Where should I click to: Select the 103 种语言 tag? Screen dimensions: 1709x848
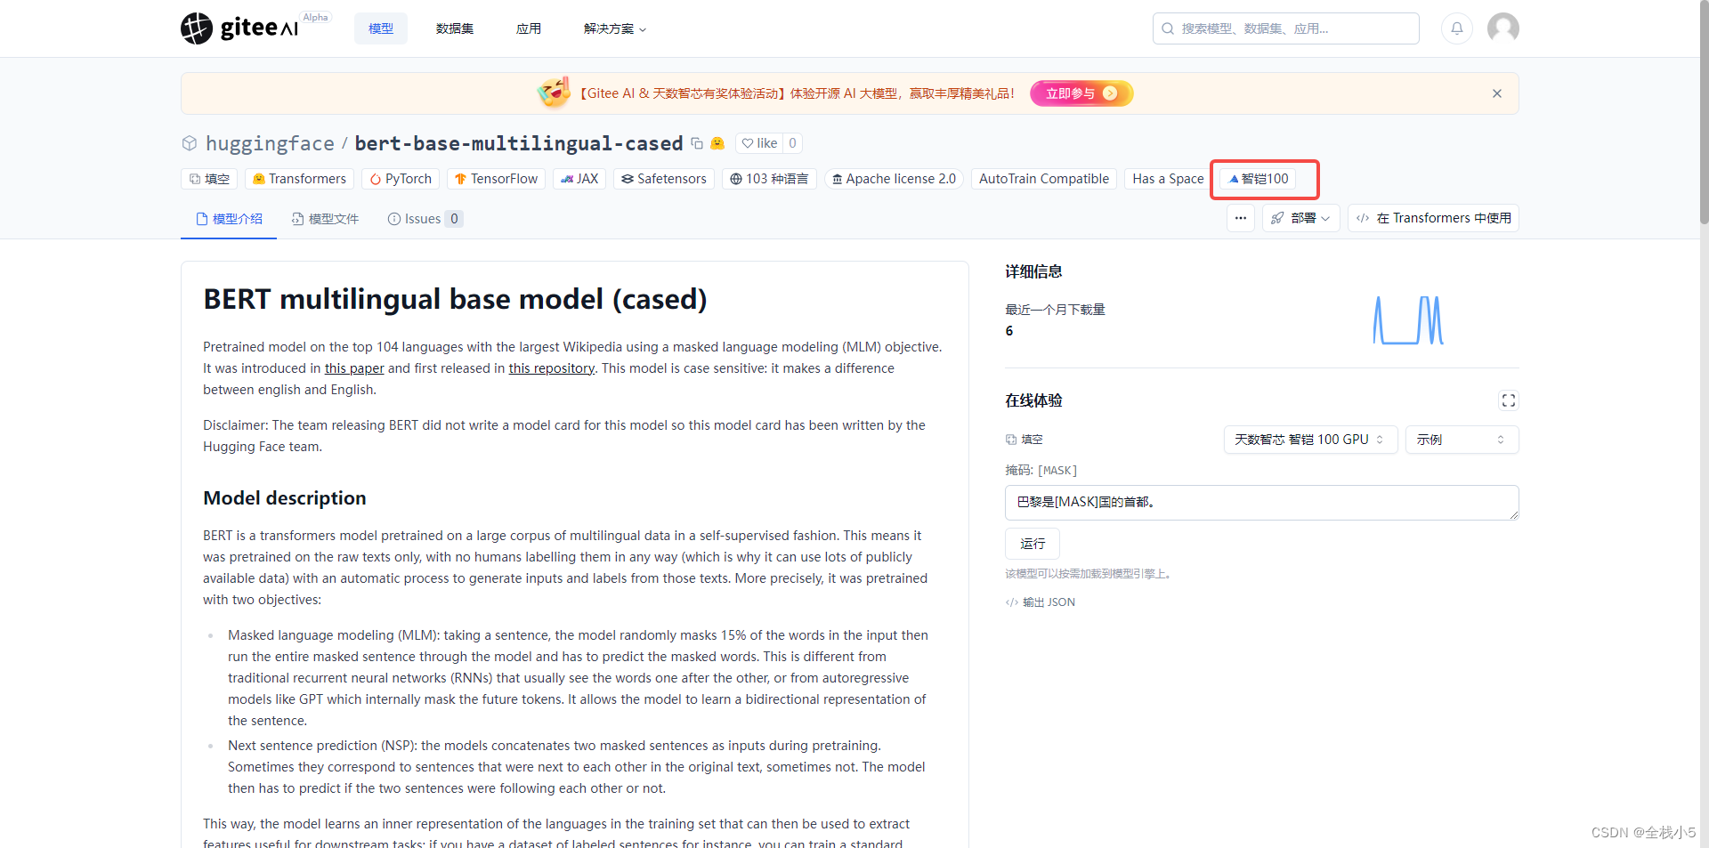click(769, 179)
